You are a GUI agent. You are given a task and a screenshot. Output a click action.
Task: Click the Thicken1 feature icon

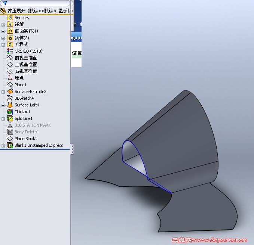tap(10, 112)
